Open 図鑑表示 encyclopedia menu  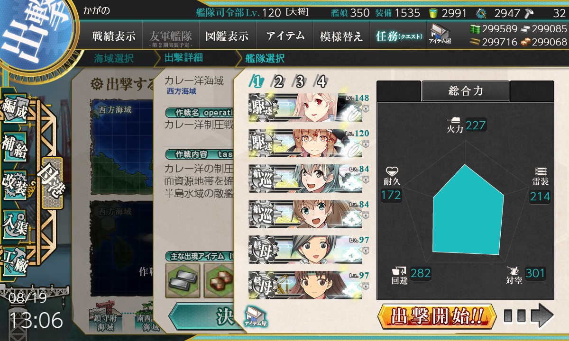coord(227,36)
